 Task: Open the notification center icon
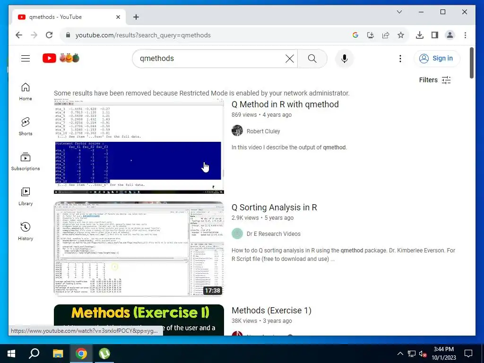tap(468, 354)
